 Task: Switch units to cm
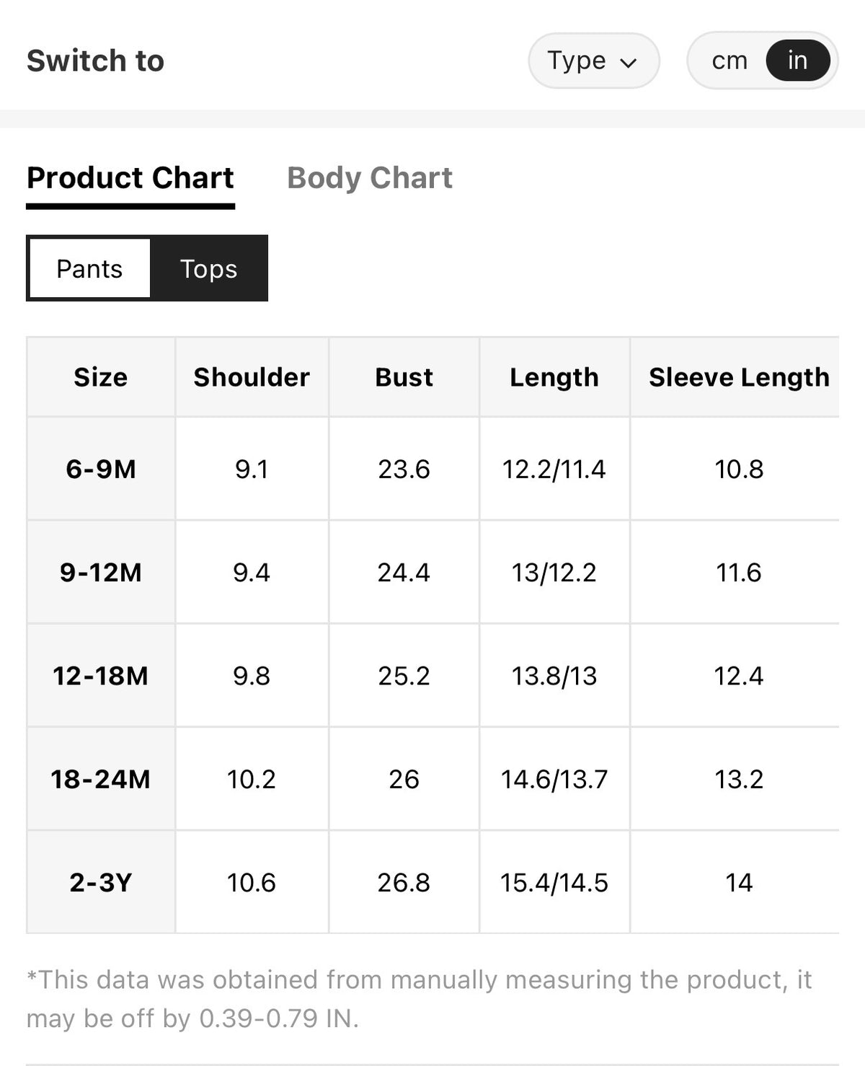[729, 61]
